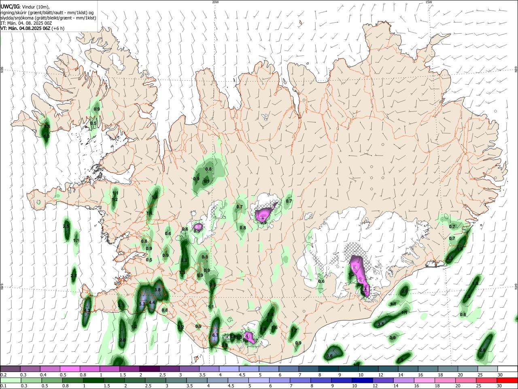Click the 4.4 precipitation value on map
This screenshot has height=389, width=518.
click(152, 302)
